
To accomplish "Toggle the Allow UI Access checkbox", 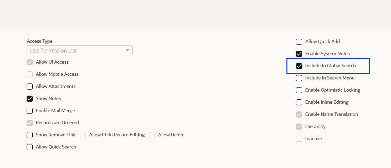I will point(30,62).
